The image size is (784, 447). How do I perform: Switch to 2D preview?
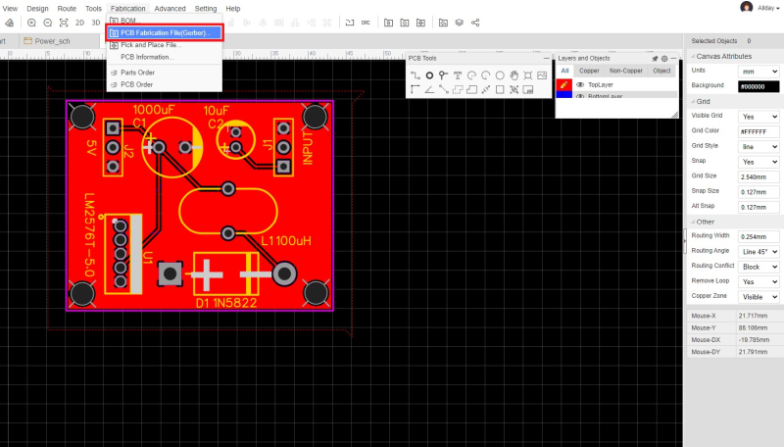pyautogui.click(x=79, y=23)
